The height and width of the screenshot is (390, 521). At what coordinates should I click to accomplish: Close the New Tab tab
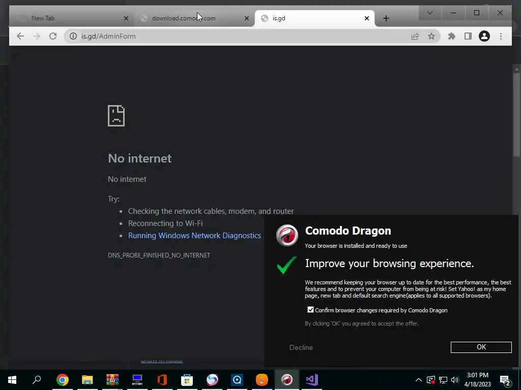[x=126, y=18]
